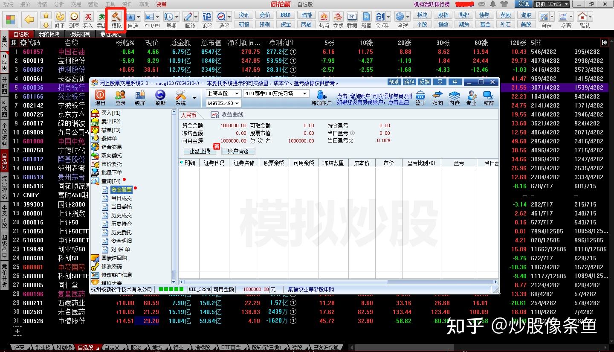Viewport: 614px width, 352px height.
Task: Enable 内嵌 embedded mode
Action: pos(454,98)
